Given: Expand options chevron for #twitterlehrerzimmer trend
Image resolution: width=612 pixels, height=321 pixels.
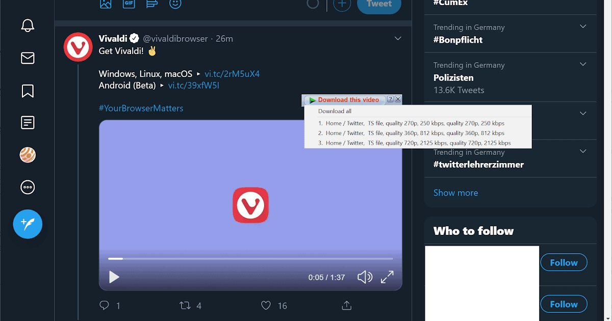Looking at the screenshot, I should pyautogui.click(x=583, y=151).
